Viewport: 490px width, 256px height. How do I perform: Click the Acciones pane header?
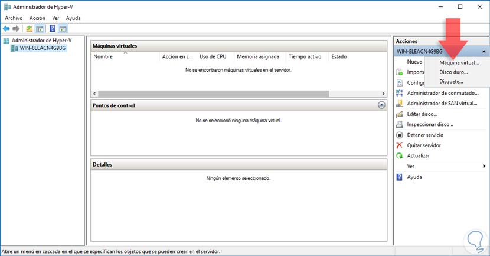click(441, 41)
